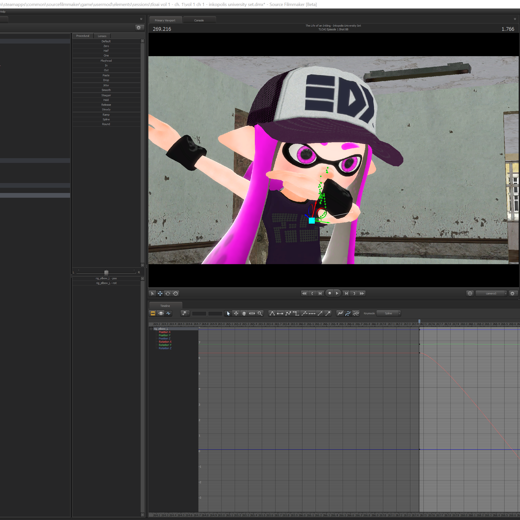520x520 pixels.
Task: Switch to the Graph Editor mode icon
Action: tap(169, 313)
